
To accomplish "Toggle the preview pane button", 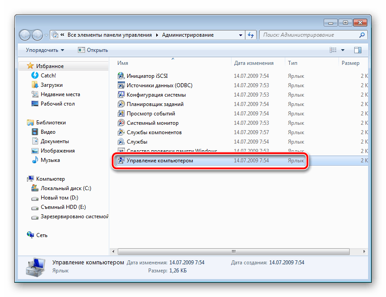I will (357, 50).
